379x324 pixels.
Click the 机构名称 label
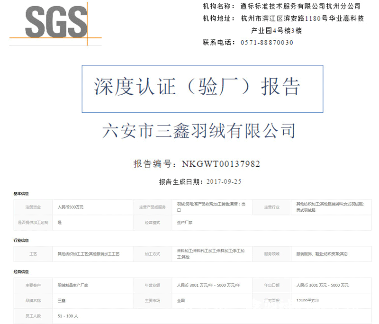pos(218,6)
